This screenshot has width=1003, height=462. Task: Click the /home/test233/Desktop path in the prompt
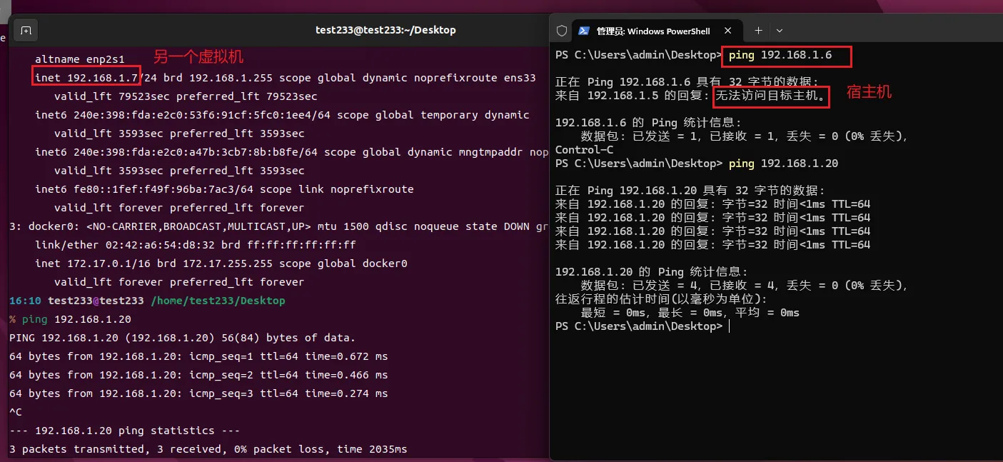[x=218, y=301]
